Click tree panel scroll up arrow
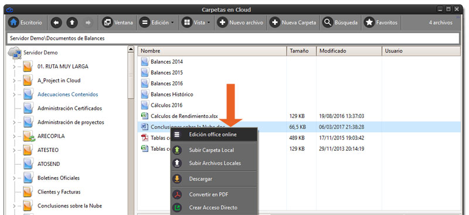The height and width of the screenshot is (215, 469). (x=131, y=49)
